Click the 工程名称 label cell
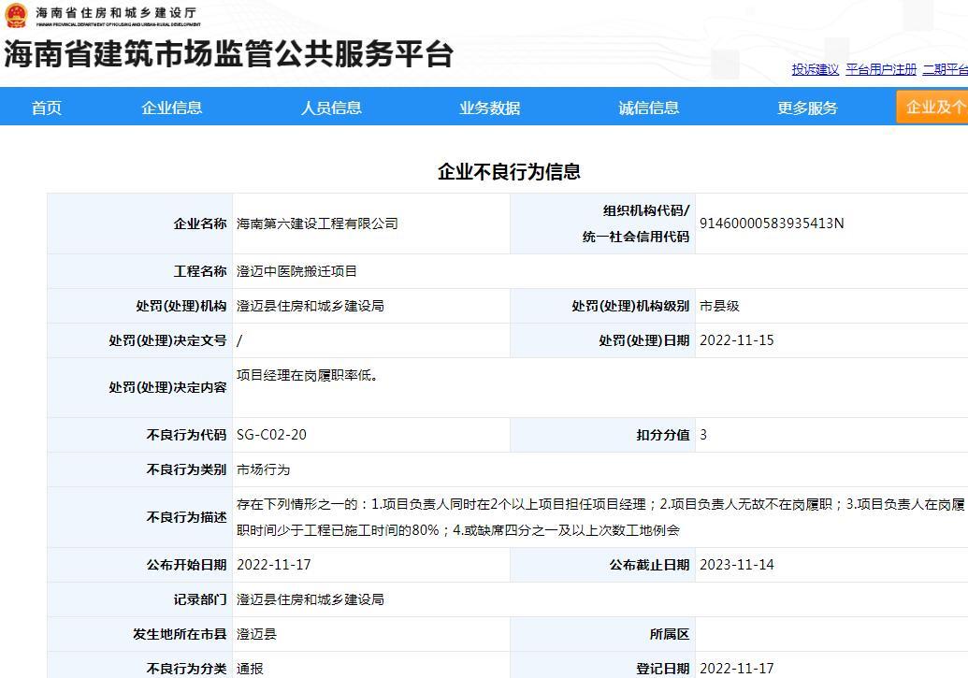Screen dimensions: 968x678 pos(140,271)
